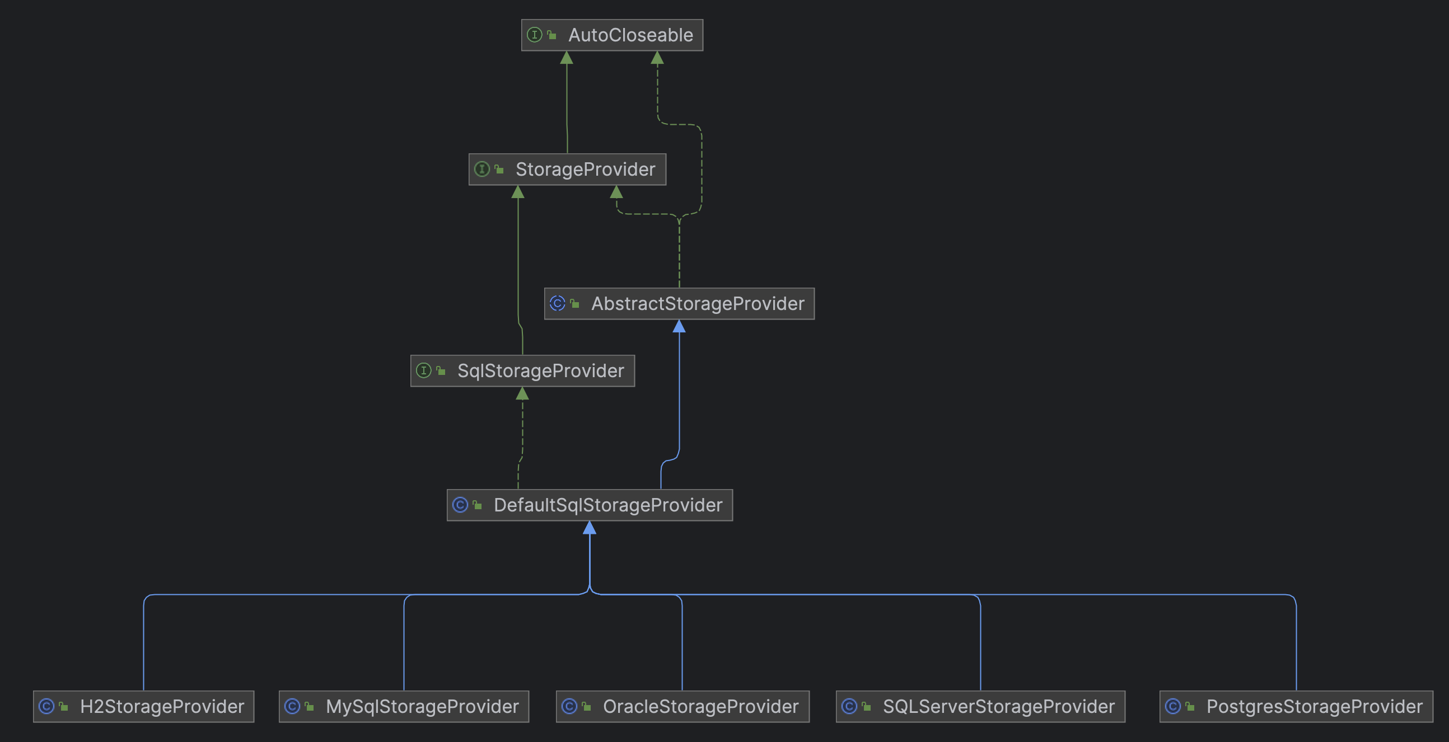Click the interface icon on AutoCloseable node
This screenshot has width=1449, height=742.
click(x=534, y=35)
